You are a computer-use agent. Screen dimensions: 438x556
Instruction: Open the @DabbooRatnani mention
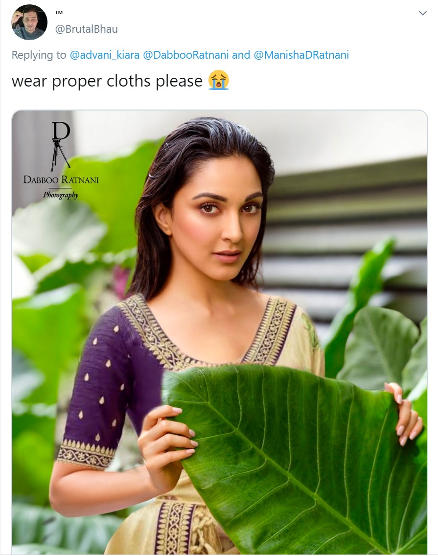point(185,55)
